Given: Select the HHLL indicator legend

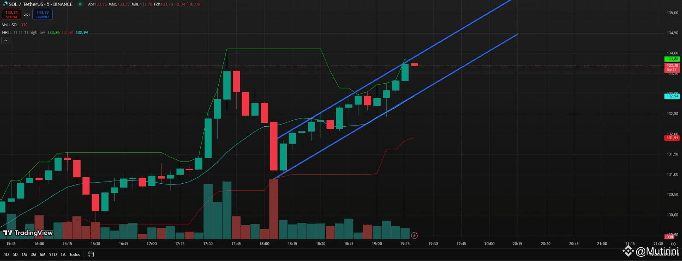Looking at the screenshot, I should pos(23,32).
